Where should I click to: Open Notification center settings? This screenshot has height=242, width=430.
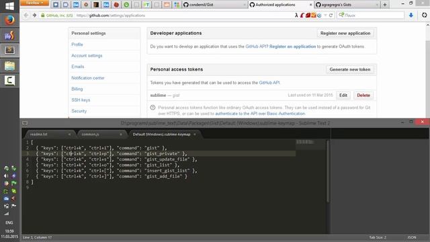[x=88, y=78]
